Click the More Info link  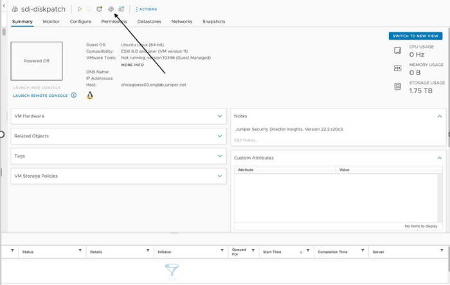coord(132,65)
